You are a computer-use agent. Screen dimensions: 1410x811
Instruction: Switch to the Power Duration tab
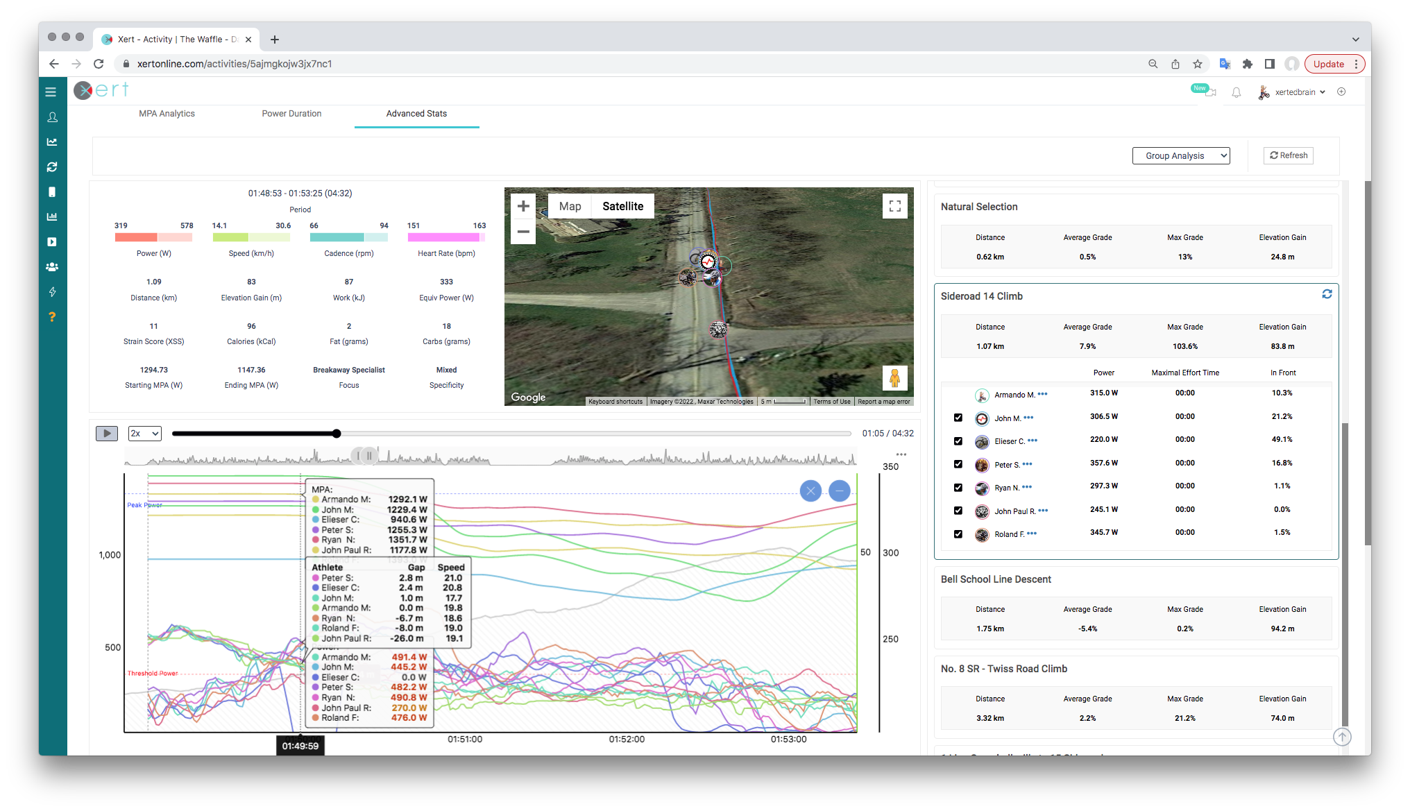pos(291,114)
